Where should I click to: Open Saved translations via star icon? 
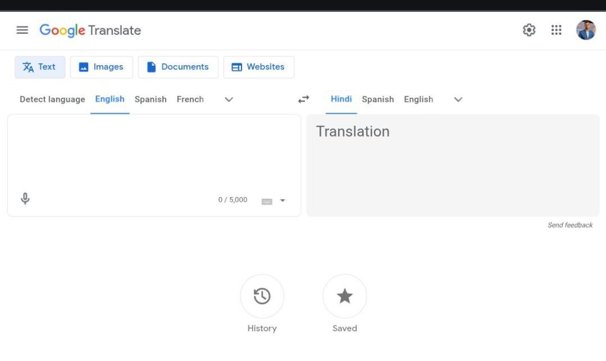pyautogui.click(x=345, y=296)
